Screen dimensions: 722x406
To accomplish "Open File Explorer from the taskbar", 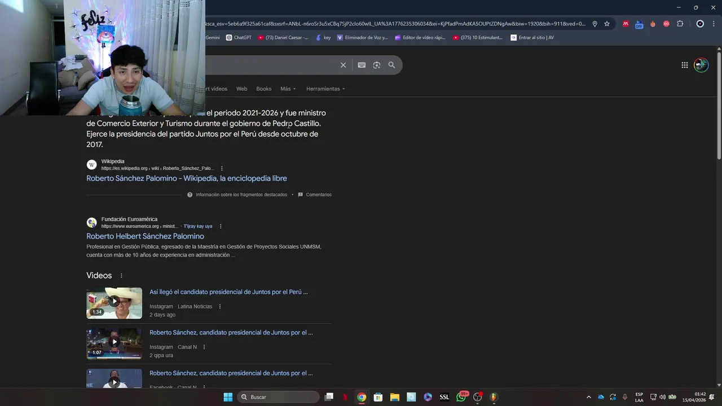I will 395,397.
